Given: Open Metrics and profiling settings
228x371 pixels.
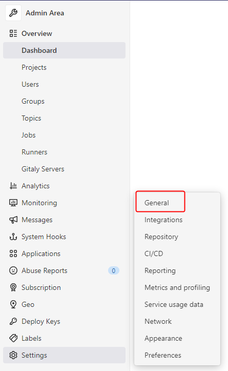Looking at the screenshot, I should [177, 287].
